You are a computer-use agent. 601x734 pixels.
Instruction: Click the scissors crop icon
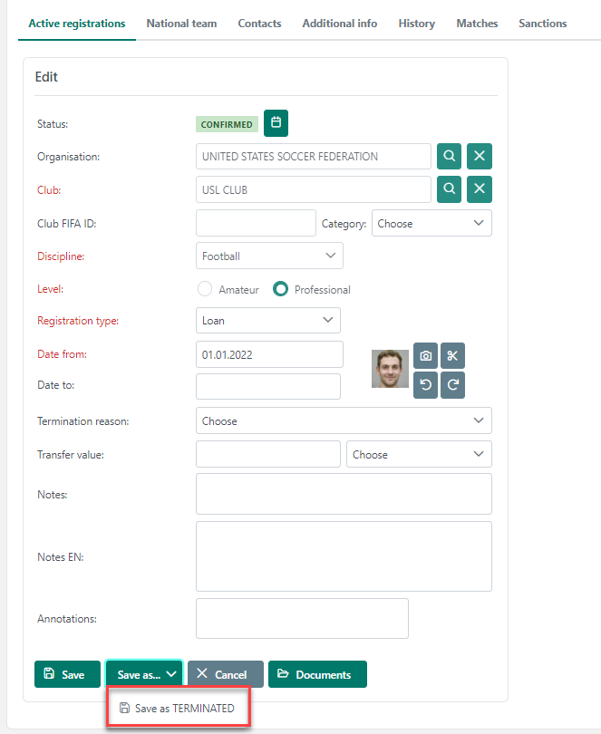coord(453,355)
